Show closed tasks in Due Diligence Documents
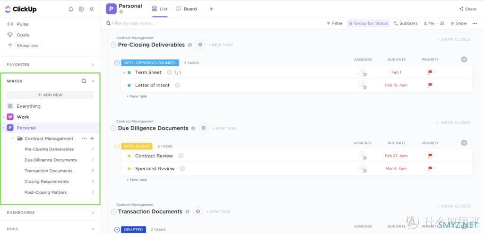The image size is (484, 234). tap(453, 122)
